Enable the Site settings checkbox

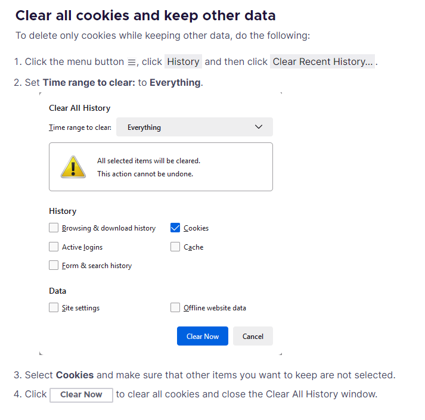(54, 307)
